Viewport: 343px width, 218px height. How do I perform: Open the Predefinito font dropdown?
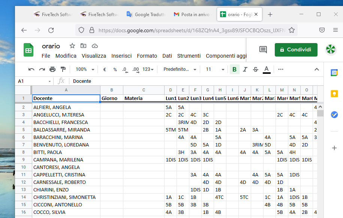(x=180, y=70)
